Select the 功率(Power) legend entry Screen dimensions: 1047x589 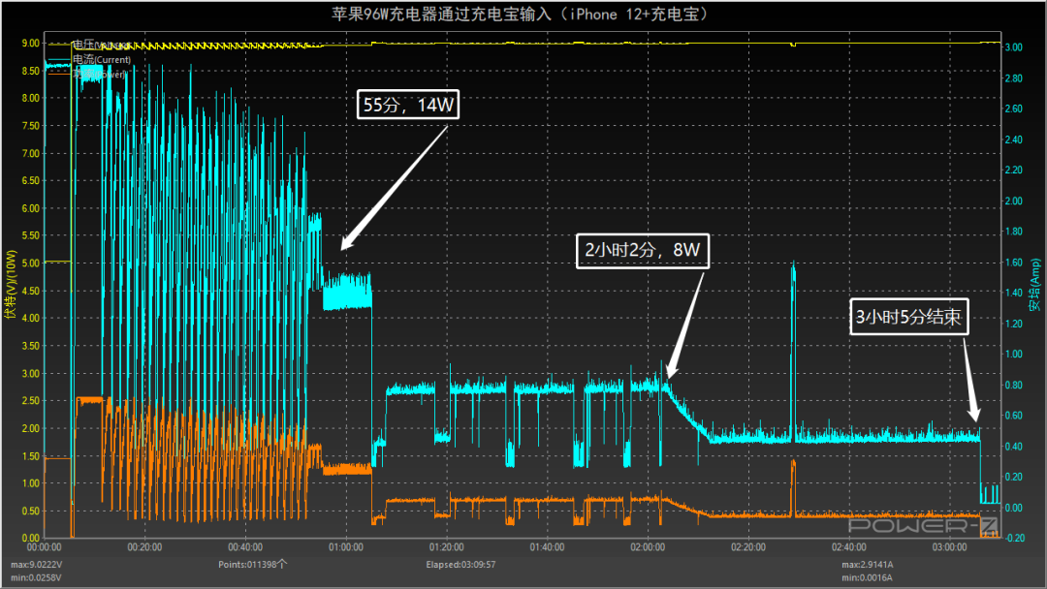pos(87,74)
